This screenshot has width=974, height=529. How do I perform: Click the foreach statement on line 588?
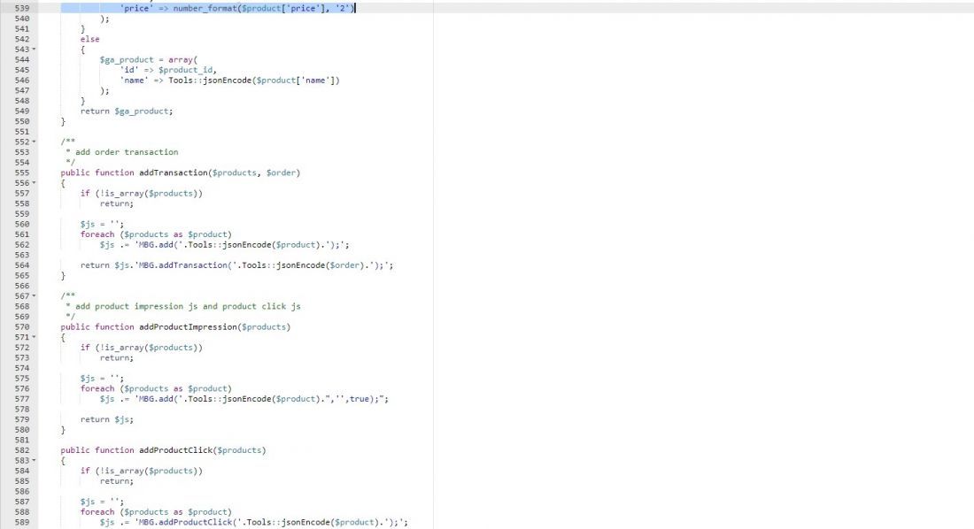point(155,512)
